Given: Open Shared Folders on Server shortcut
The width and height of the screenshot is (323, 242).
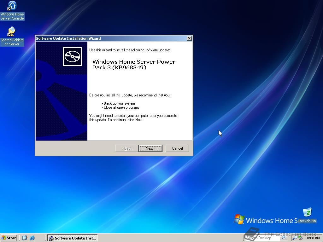Looking at the screenshot, I should pyautogui.click(x=12, y=37).
